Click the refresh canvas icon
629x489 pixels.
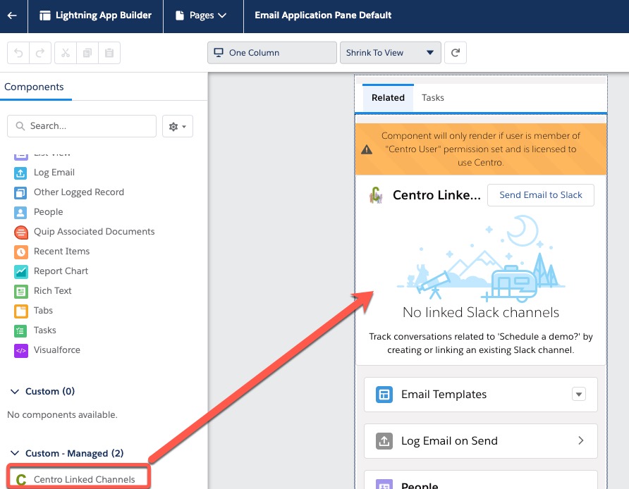coord(456,53)
